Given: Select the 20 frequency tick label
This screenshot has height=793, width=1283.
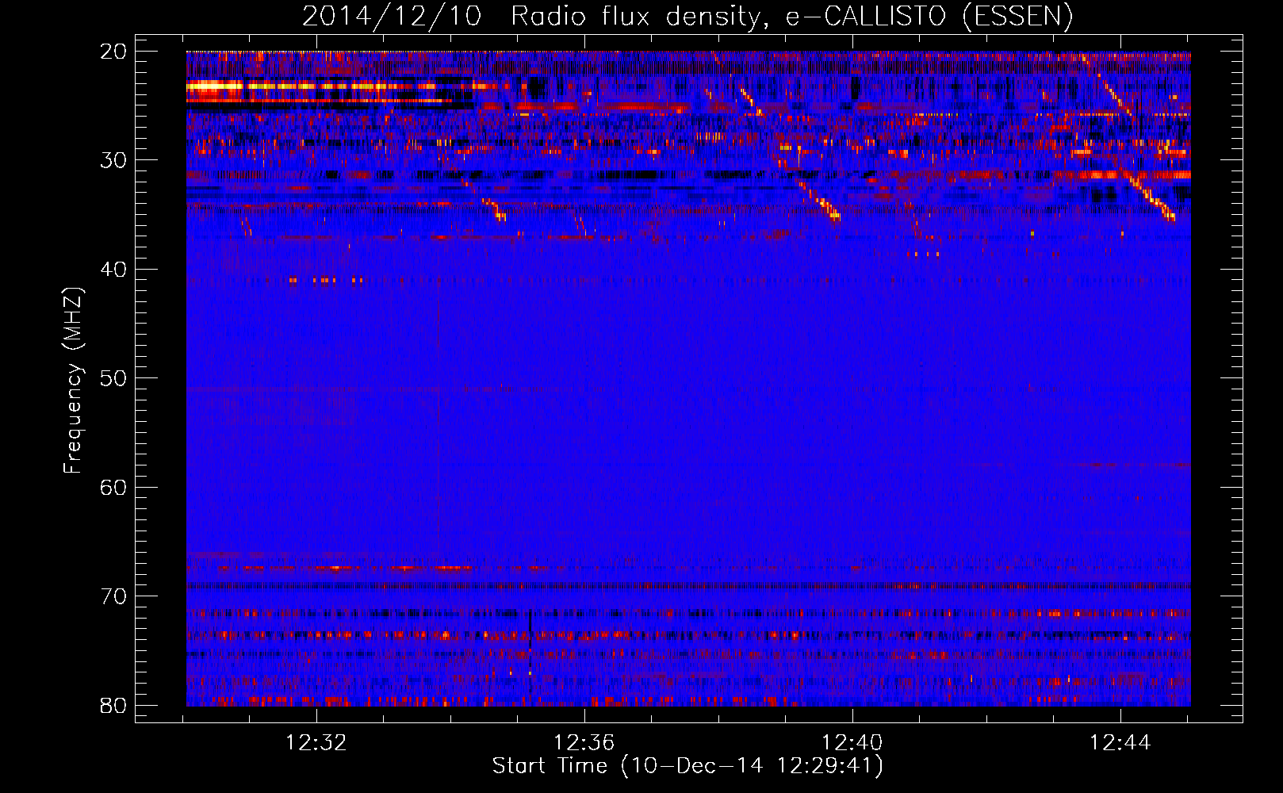Looking at the screenshot, I should coord(113,52).
